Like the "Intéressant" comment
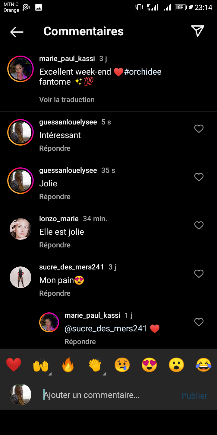This screenshot has height=435, width=217. click(x=199, y=129)
